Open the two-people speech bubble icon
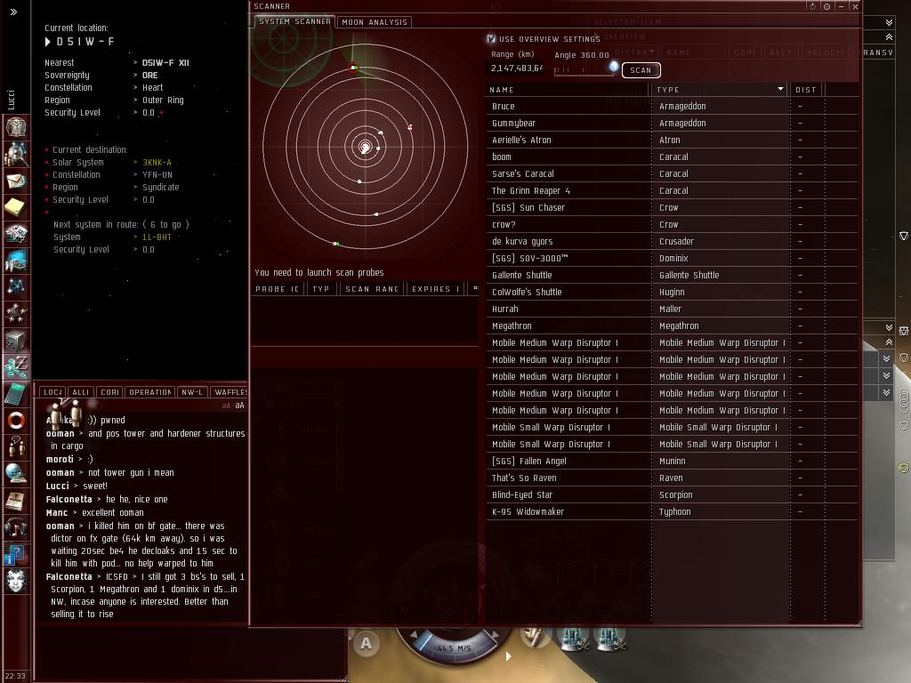Screen dimensions: 911x683 [x=16, y=447]
